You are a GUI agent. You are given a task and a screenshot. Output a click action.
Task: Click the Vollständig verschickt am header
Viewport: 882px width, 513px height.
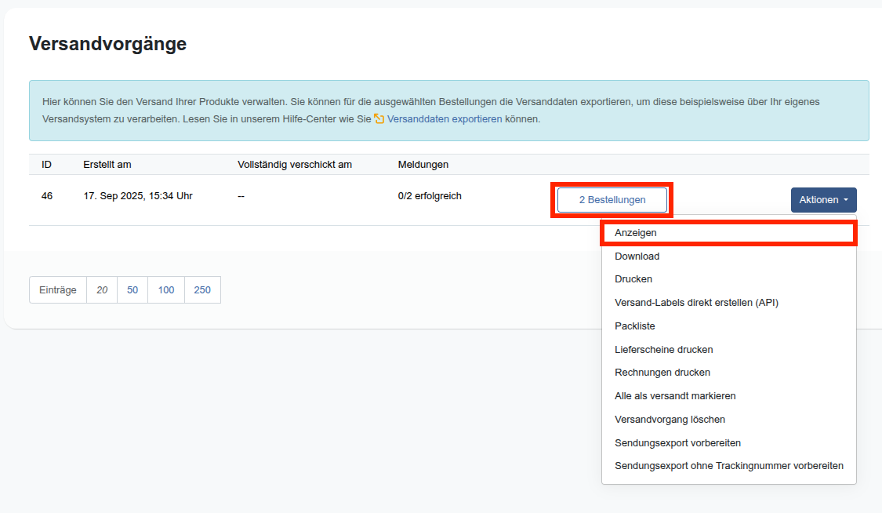(x=295, y=164)
